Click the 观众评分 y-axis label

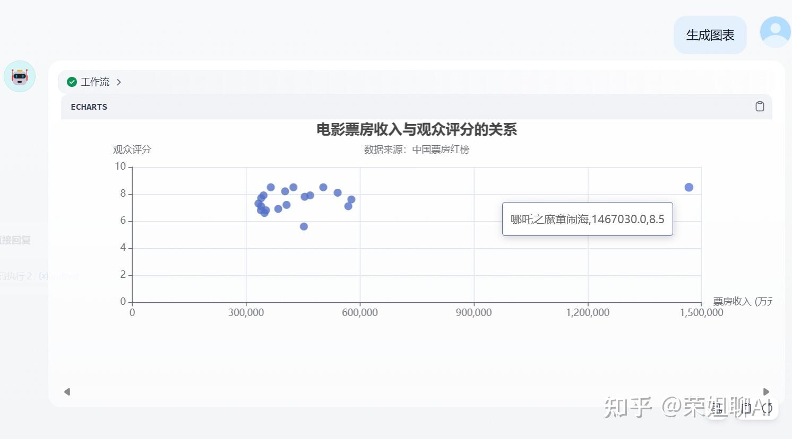(x=132, y=150)
